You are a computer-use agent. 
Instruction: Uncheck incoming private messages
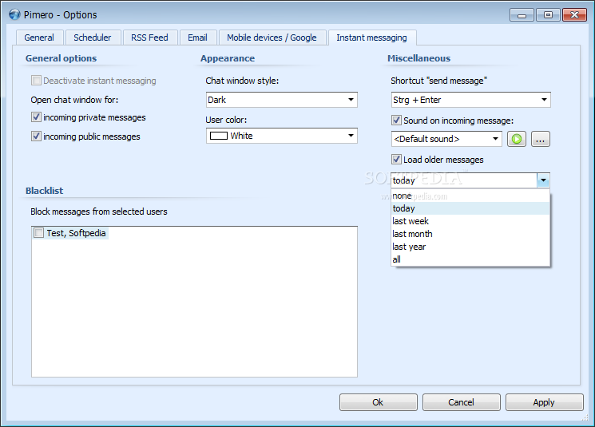[x=36, y=117]
